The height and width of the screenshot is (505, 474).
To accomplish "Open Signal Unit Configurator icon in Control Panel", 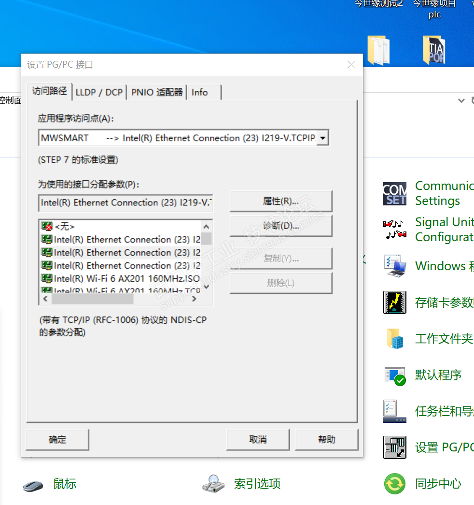I will (394, 230).
